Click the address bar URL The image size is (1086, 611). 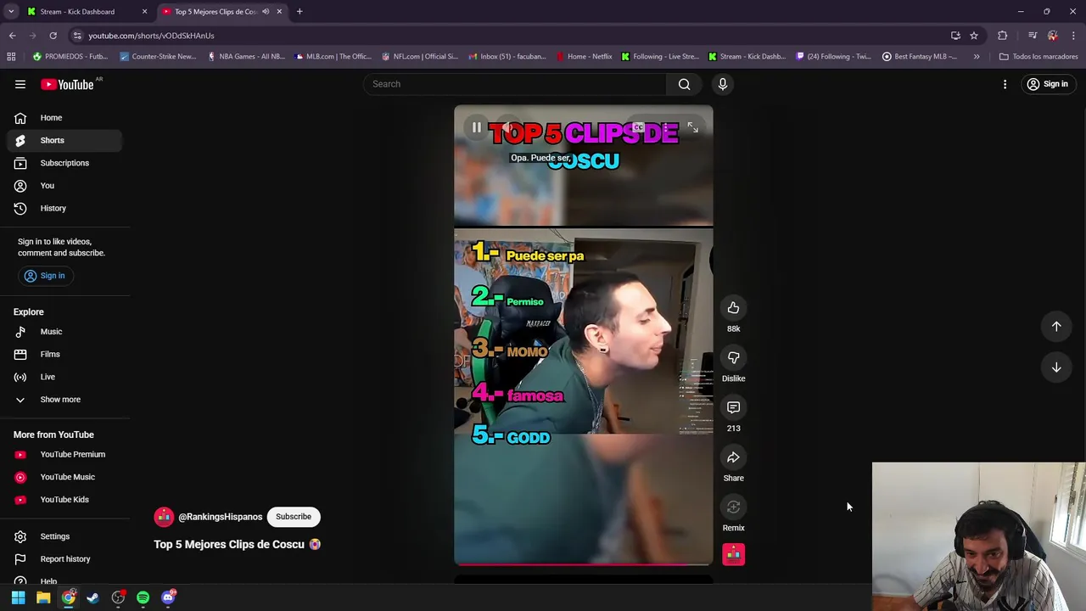151,36
